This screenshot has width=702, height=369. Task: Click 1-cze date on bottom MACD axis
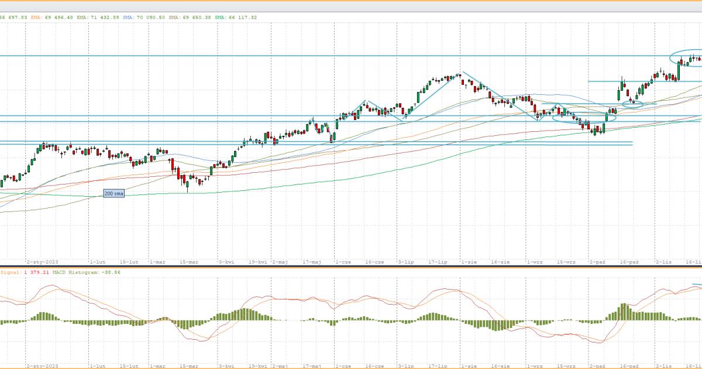pos(342,365)
